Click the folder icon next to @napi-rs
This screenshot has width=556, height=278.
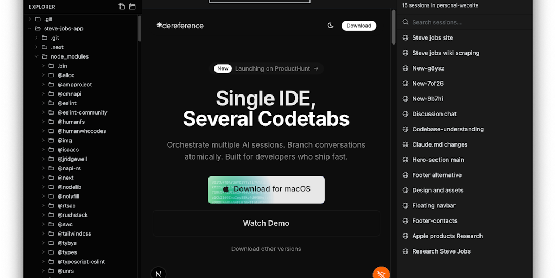click(x=51, y=168)
